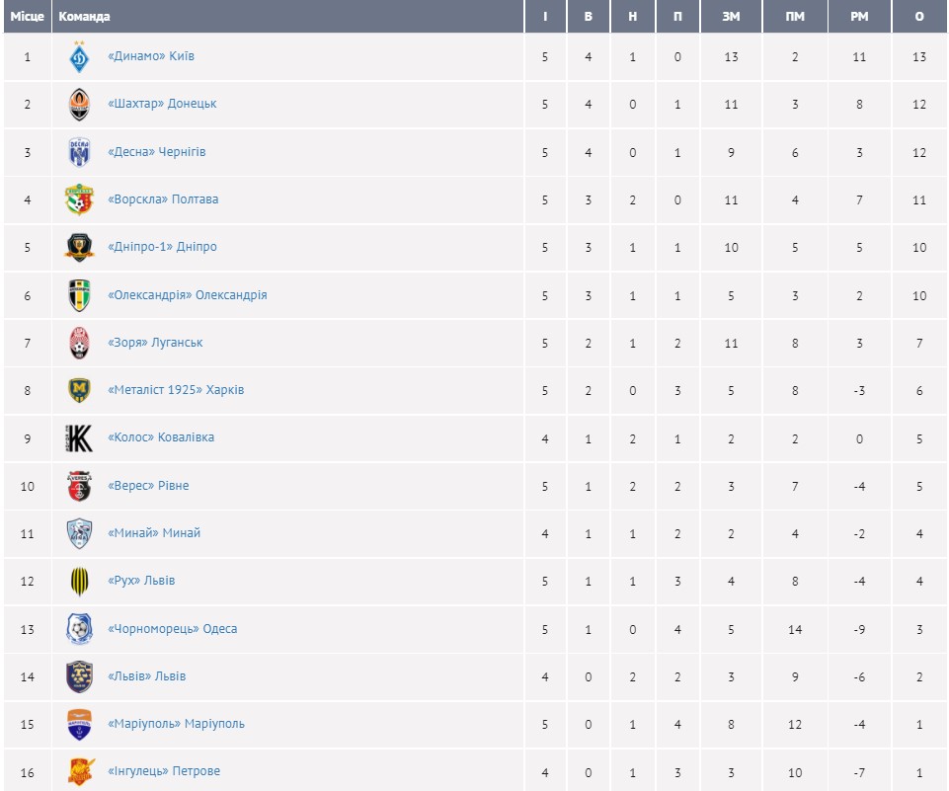Click the Inhulets Petrove team logo
This screenshot has height=791, width=949.
79,771
